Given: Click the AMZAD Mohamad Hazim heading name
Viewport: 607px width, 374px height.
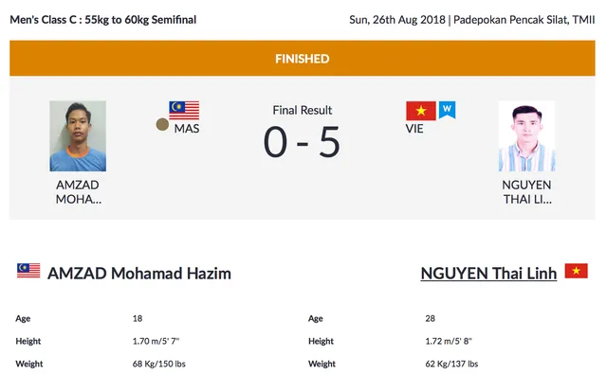Looking at the screenshot, I should click(x=139, y=274).
